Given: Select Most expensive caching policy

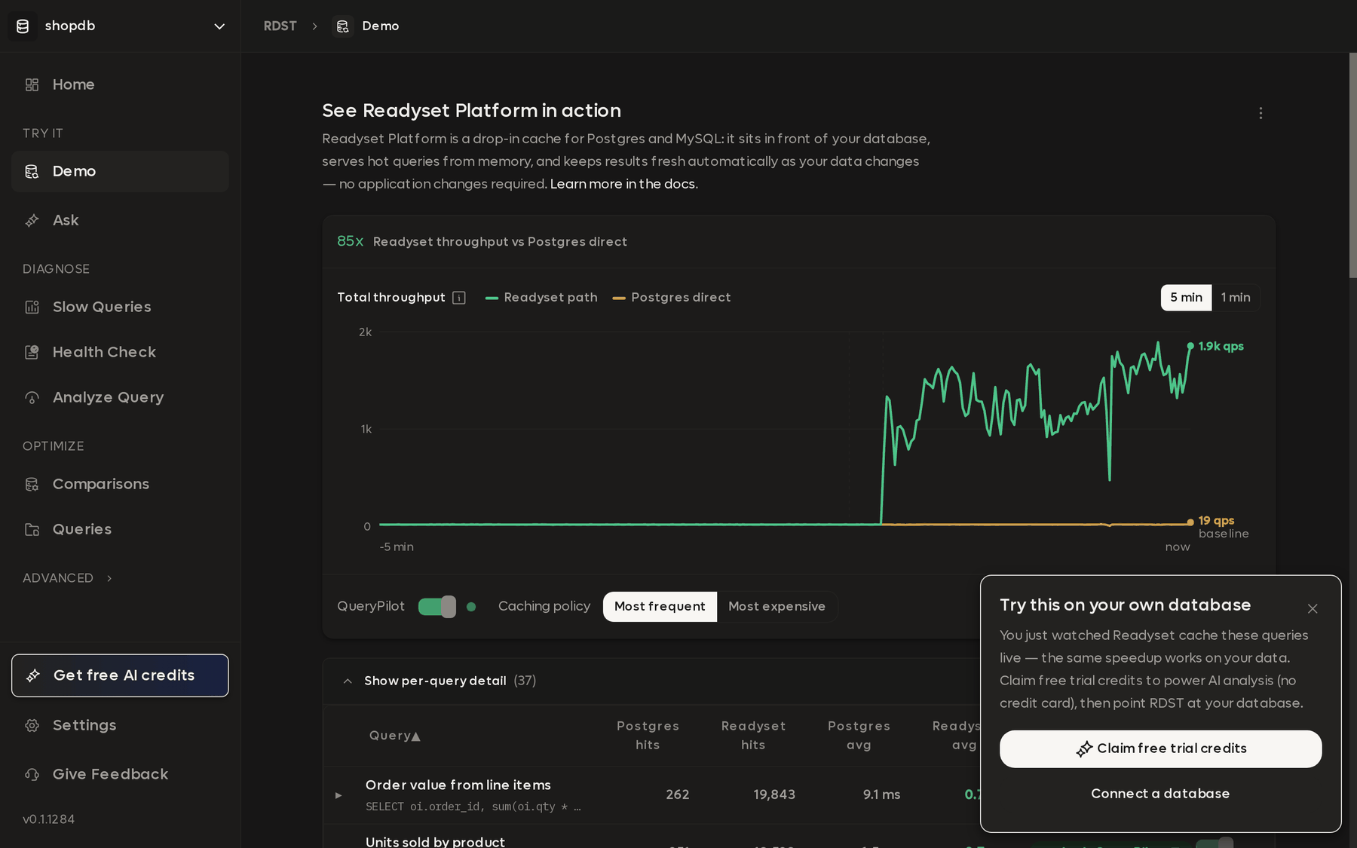Looking at the screenshot, I should (x=777, y=607).
